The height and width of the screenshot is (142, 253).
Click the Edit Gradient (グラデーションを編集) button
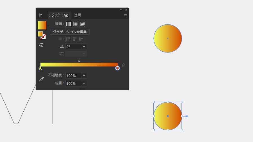coord(70,32)
